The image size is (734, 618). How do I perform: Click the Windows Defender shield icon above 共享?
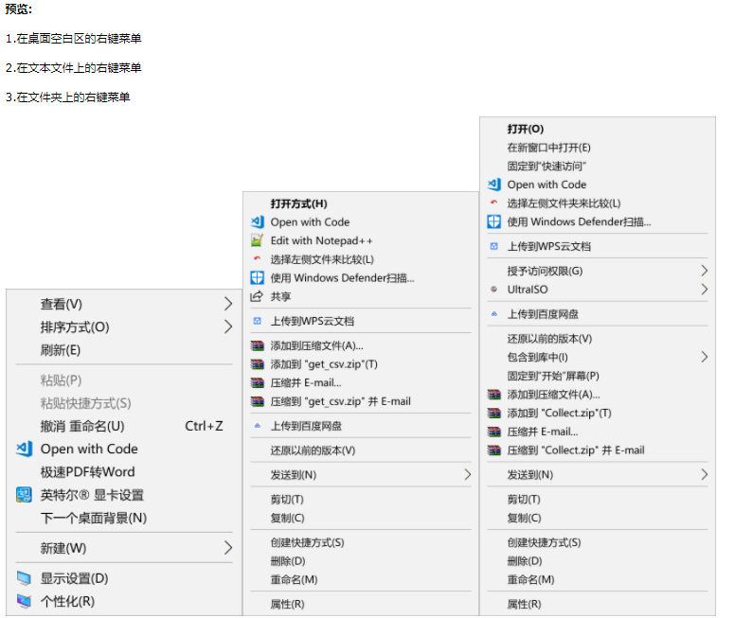tap(258, 278)
